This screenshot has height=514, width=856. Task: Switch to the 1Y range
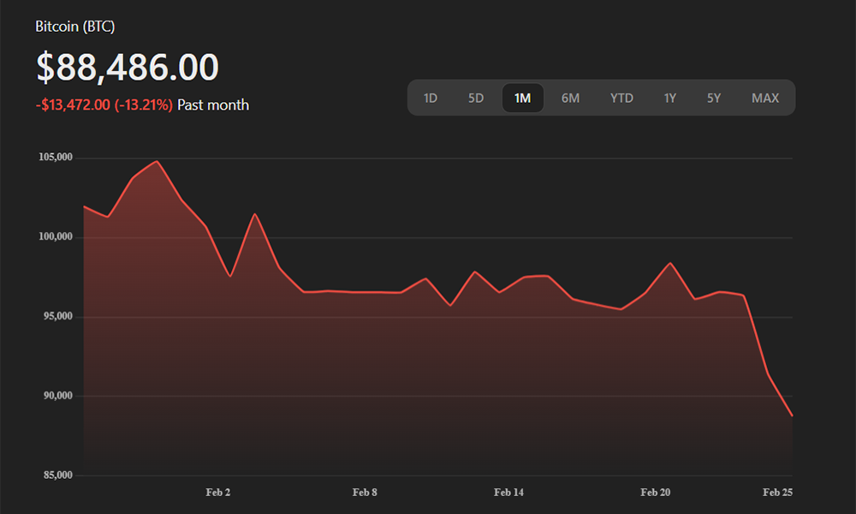click(670, 98)
